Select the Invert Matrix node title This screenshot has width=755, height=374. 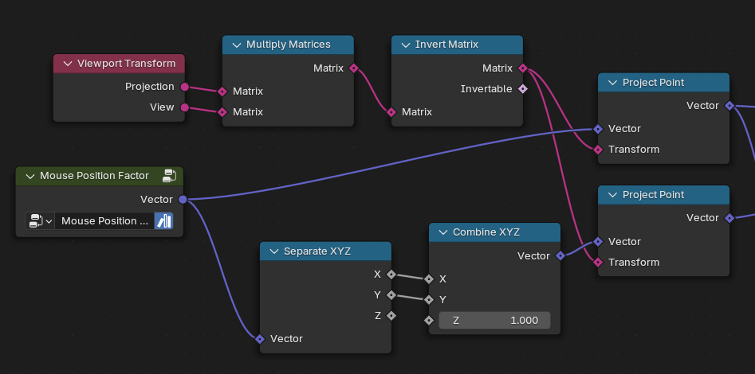(x=446, y=45)
